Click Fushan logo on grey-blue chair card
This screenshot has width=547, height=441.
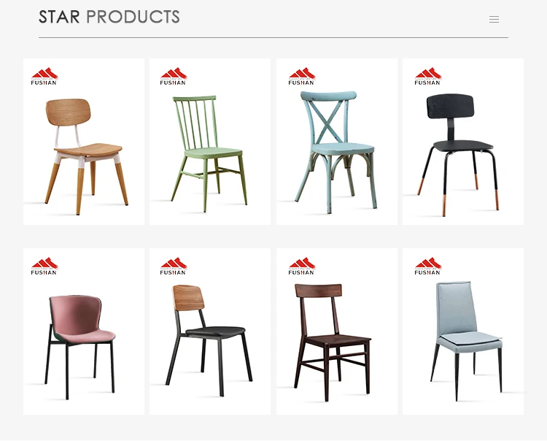coord(428,266)
